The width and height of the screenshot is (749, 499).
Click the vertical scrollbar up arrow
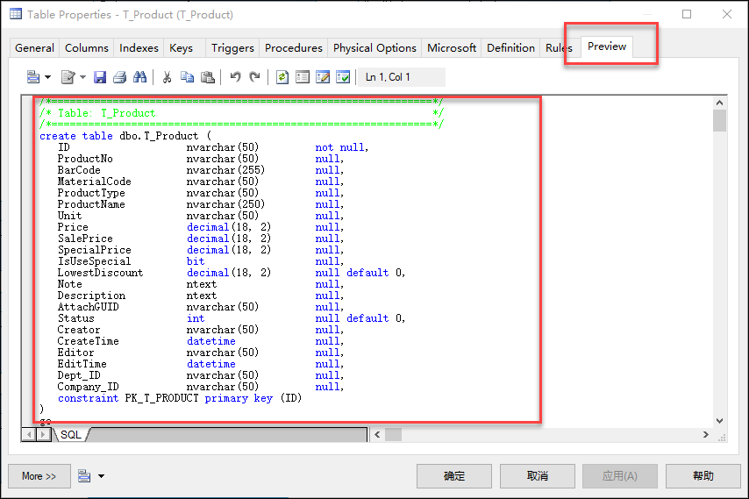tap(720, 103)
